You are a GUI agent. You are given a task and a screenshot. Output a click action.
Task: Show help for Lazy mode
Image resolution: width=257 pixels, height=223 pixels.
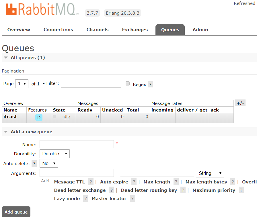(x=86, y=198)
